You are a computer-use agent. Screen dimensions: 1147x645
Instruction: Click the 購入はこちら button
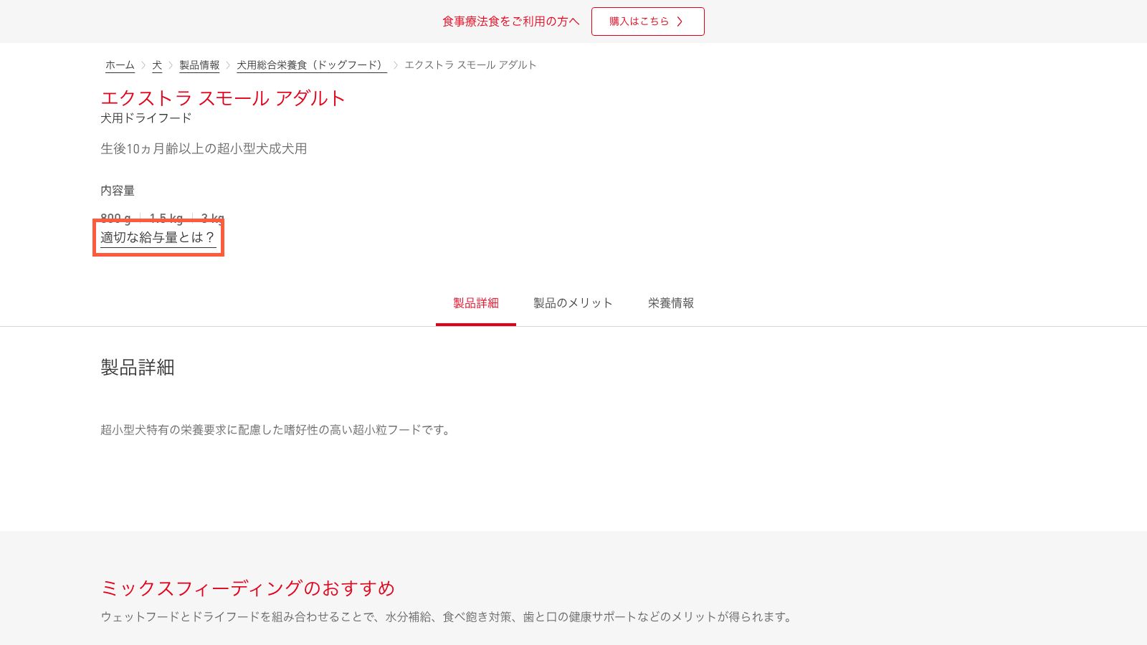(x=647, y=21)
